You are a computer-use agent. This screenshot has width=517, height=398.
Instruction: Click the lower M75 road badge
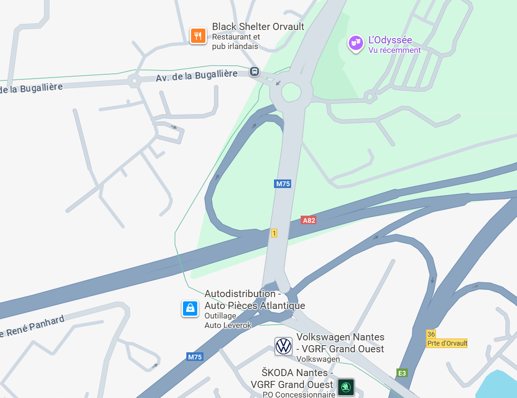(194, 357)
